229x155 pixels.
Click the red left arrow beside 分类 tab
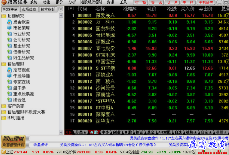point(67,132)
